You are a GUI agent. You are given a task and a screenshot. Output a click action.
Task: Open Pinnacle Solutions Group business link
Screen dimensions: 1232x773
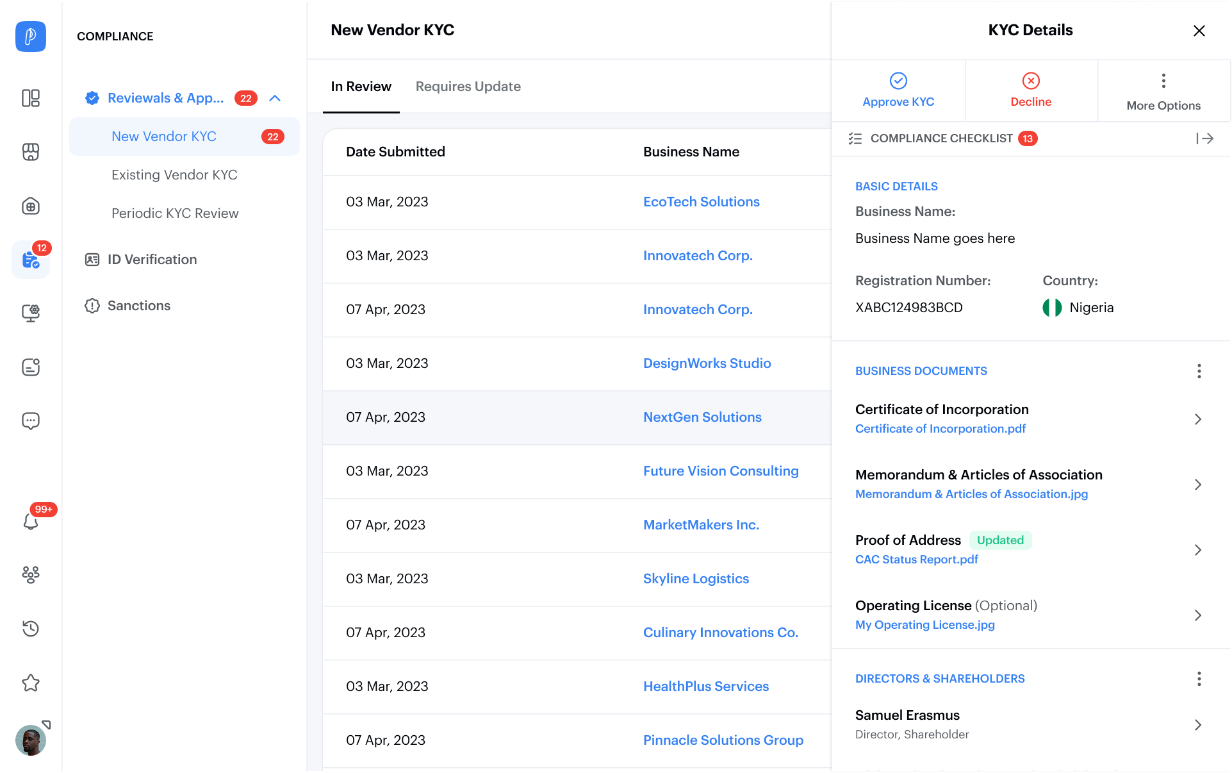click(723, 740)
